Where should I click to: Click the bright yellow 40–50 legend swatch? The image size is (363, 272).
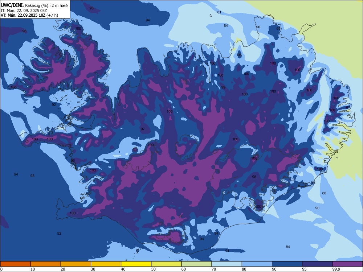[x=136, y=264]
